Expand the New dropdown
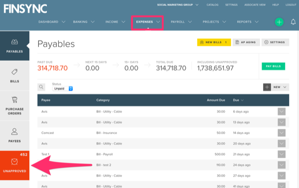The height and width of the screenshot is (188, 299). (x=280, y=87)
